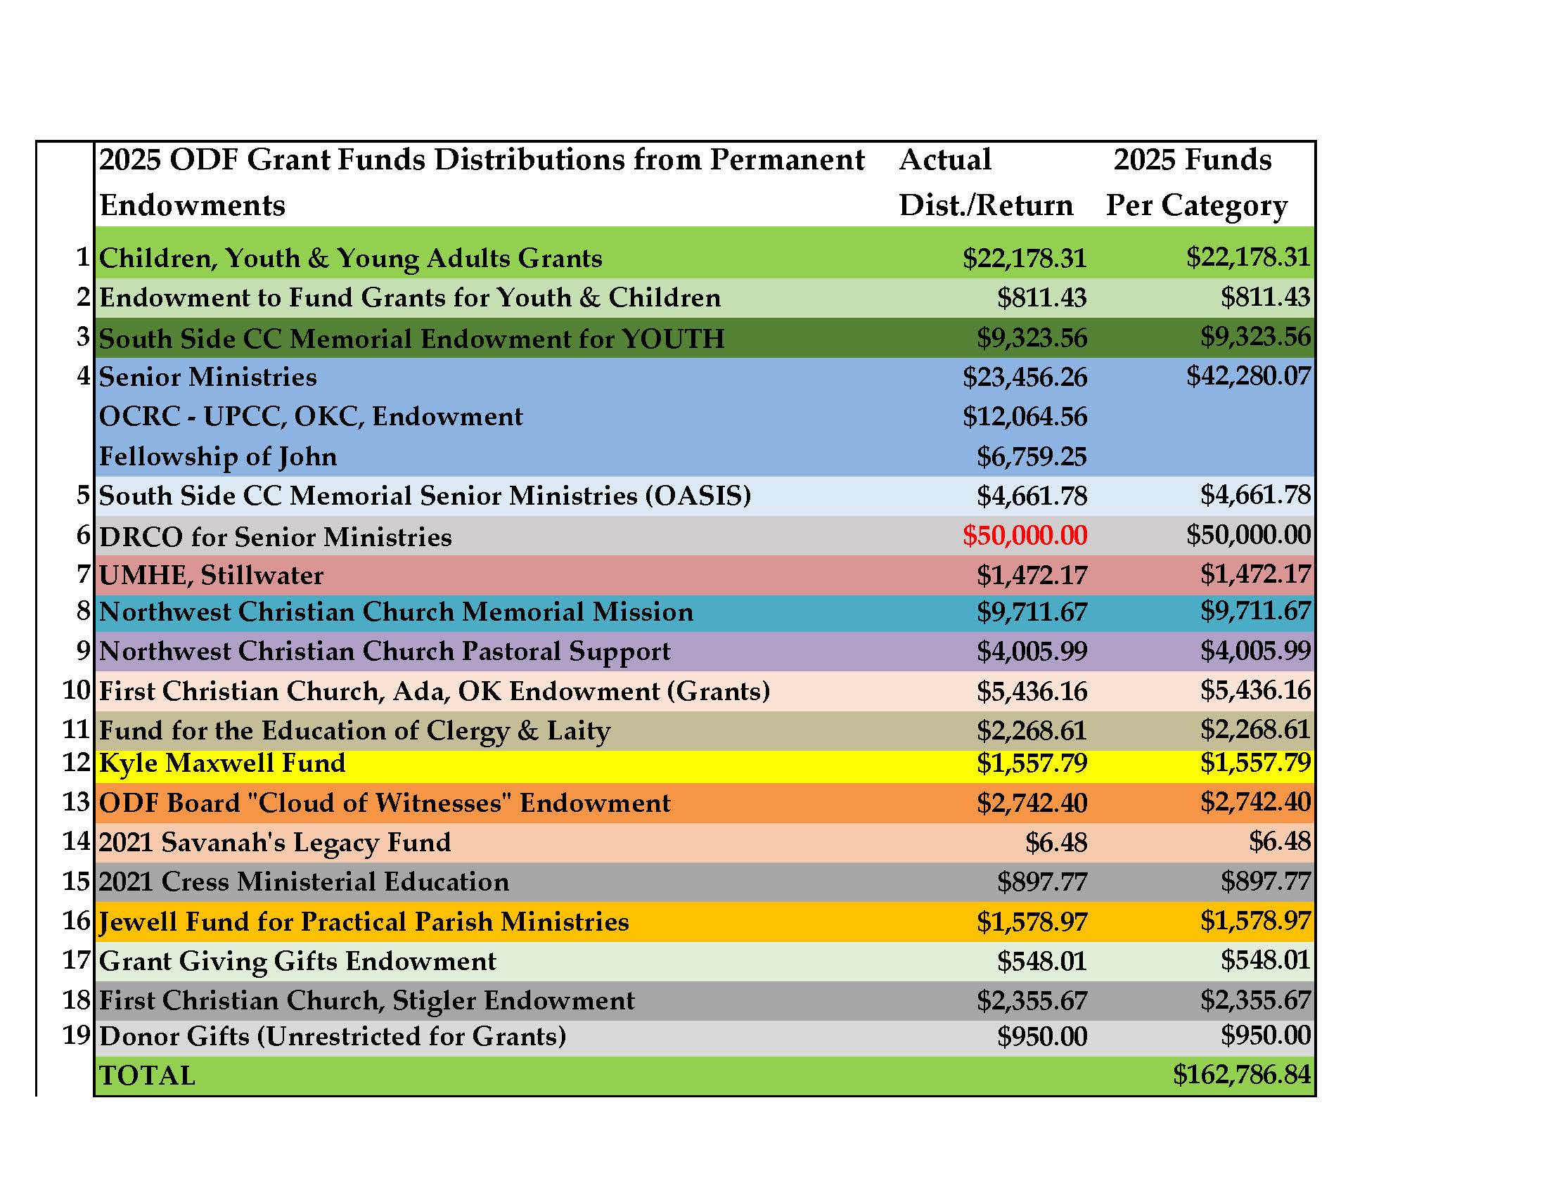Click the red $50,000.00 value
The height and width of the screenshot is (1195, 1547).
click(1025, 536)
